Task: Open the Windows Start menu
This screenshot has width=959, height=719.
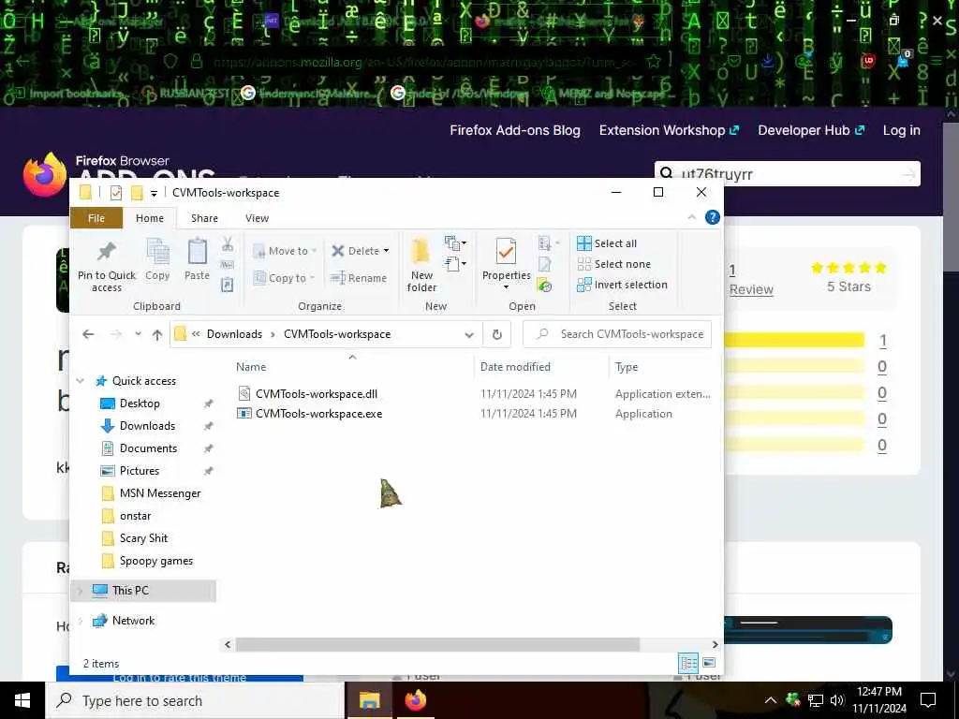Action: 22,700
